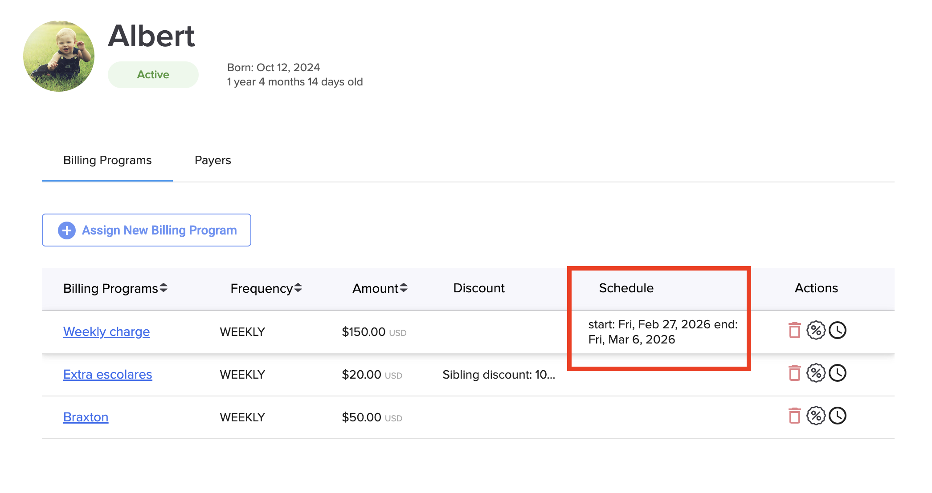Open the Braxton program link
932x493 pixels.
pos(86,417)
